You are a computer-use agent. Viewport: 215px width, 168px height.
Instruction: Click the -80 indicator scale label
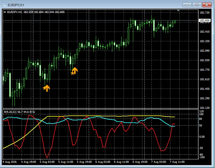coord(201,155)
